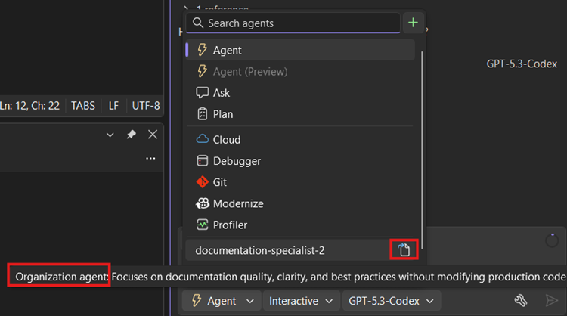Select the Git agent

[300, 182]
